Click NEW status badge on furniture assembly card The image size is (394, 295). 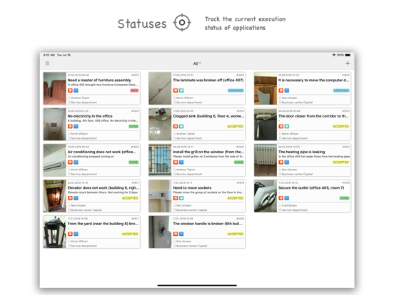(134, 90)
